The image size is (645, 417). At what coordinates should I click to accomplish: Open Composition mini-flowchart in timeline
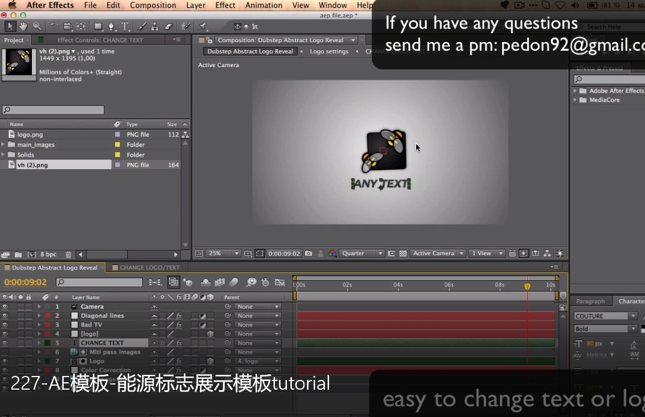pyautogui.click(x=155, y=282)
